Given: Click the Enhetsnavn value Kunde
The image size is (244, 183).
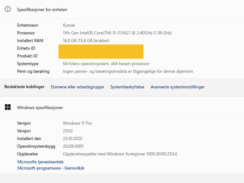Looking at the screenshot, I should pos(69,25).
